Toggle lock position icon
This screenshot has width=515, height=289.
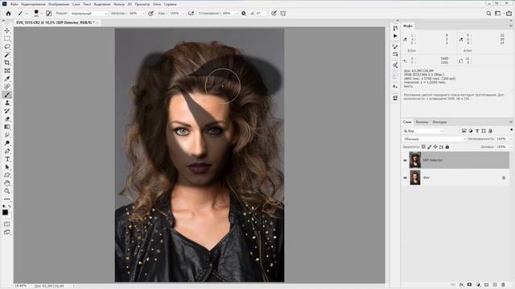coord(435,147)
